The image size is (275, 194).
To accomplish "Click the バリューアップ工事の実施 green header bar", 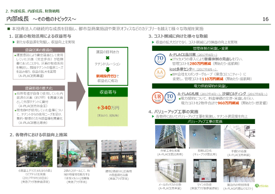I will 205,121.
